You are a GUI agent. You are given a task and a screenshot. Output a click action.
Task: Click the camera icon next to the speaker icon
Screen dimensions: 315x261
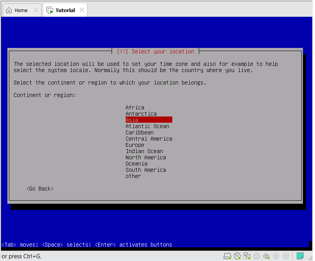[x=276, y=256]
